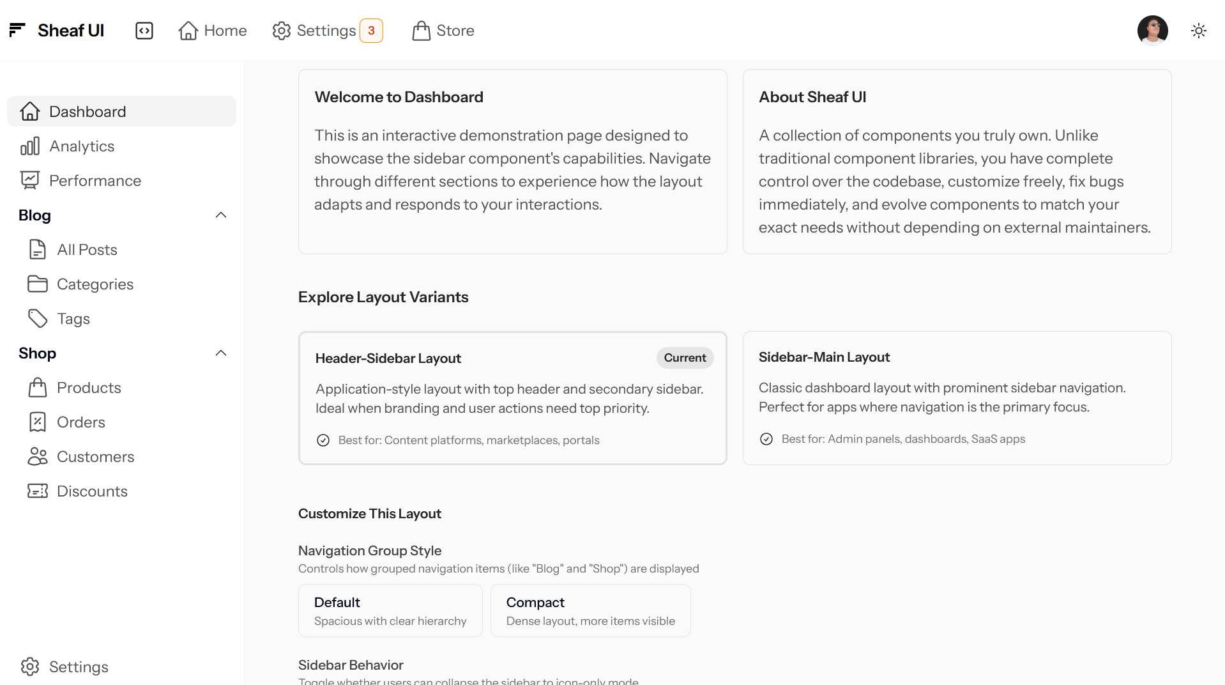Open Discounts in the sidebar
This screenshot has width=1225, height=685.
click(x=92, y=491)
